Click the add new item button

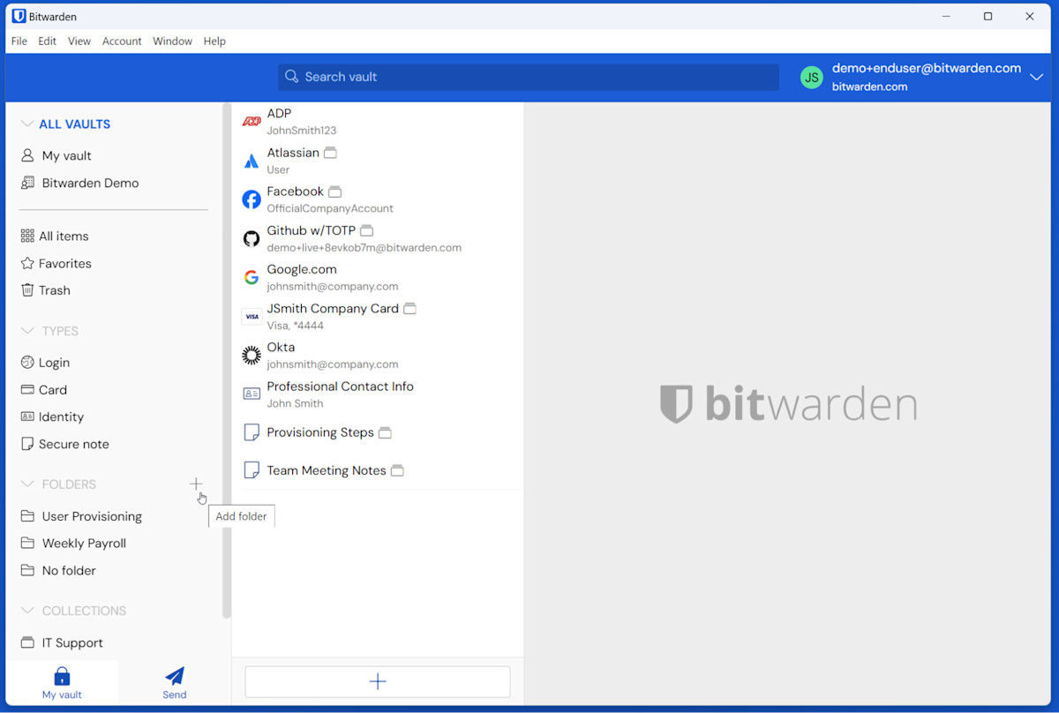pyautogui.click(x=378, y=681)
